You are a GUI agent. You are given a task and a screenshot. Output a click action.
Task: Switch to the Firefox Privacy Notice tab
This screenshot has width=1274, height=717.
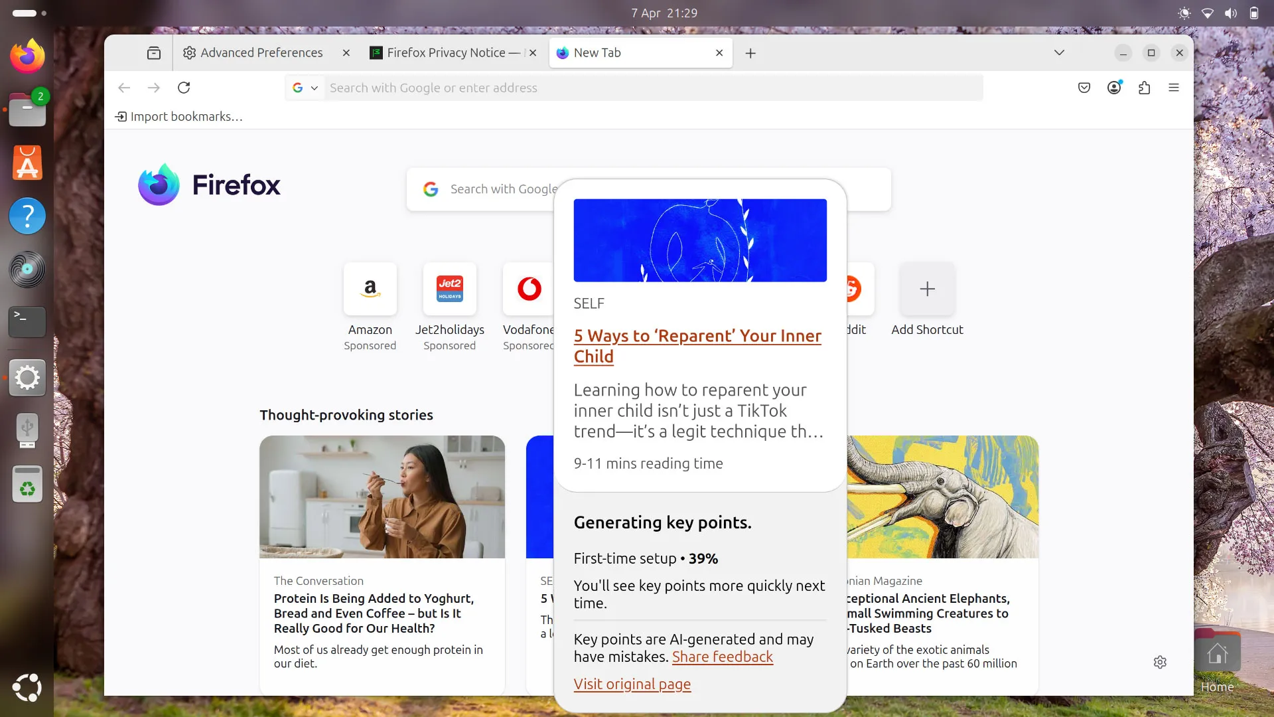point(443,52)
